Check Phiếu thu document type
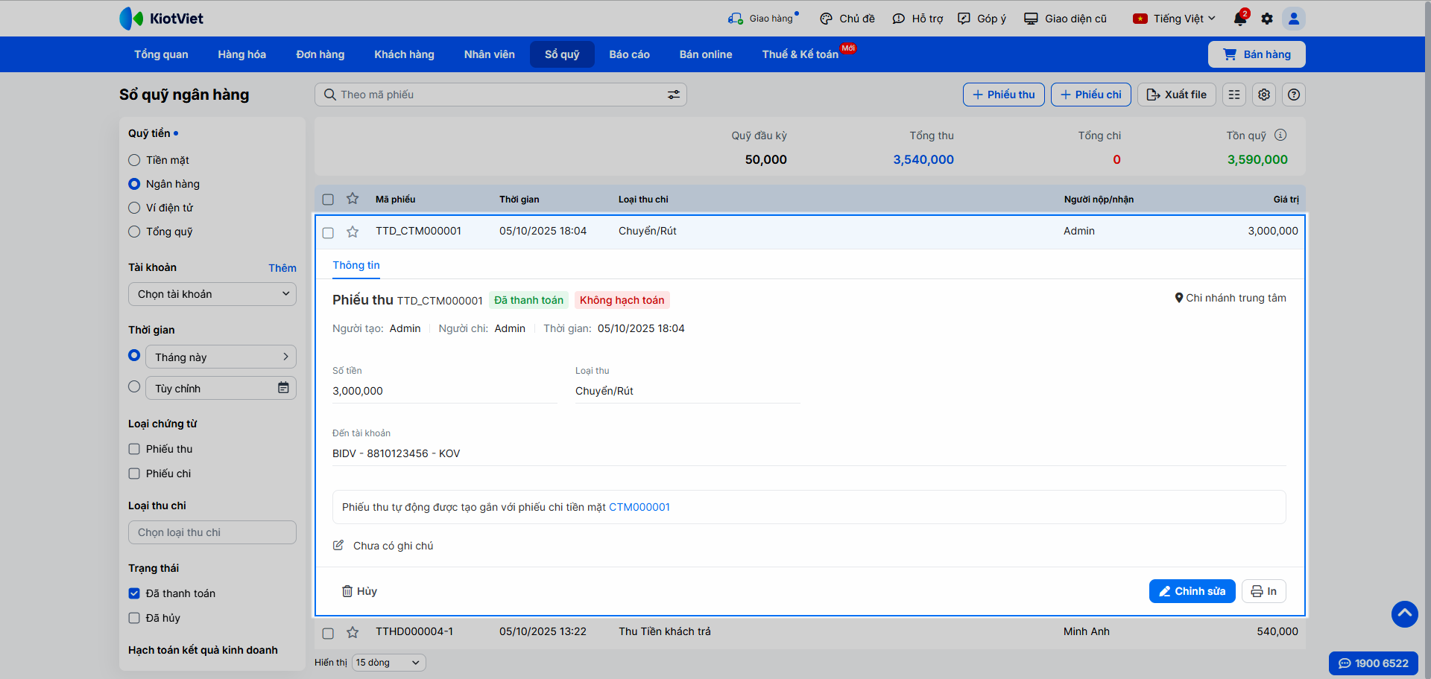The width and height of the screenshot is (1431, 679). (134, 449)
